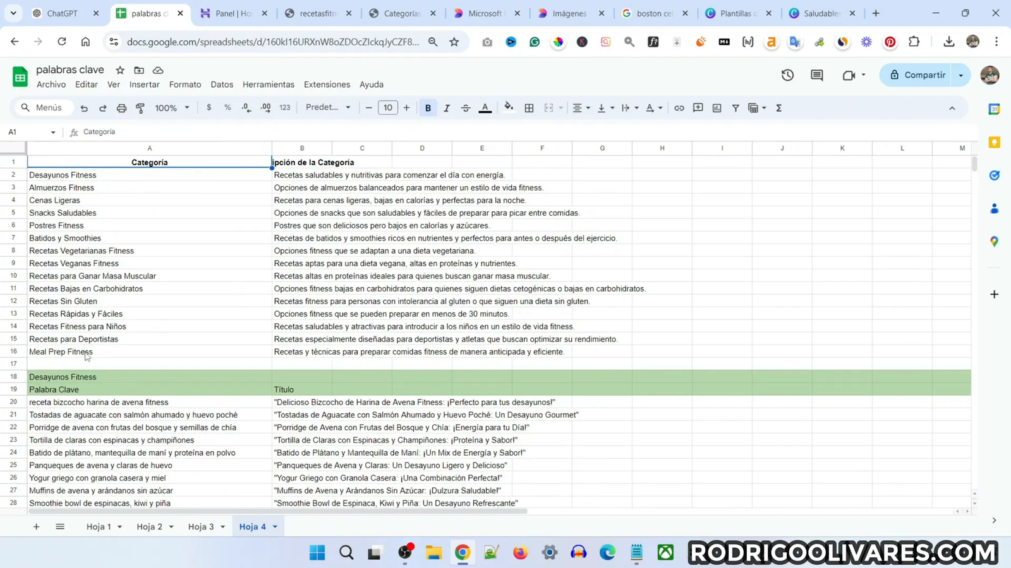The height and width of the screenshot is (568, 1011).
Task: Open the borders icon
Action: click(530, 107)
